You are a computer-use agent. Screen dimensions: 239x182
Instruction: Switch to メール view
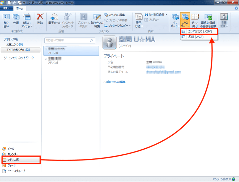[8, 149]
